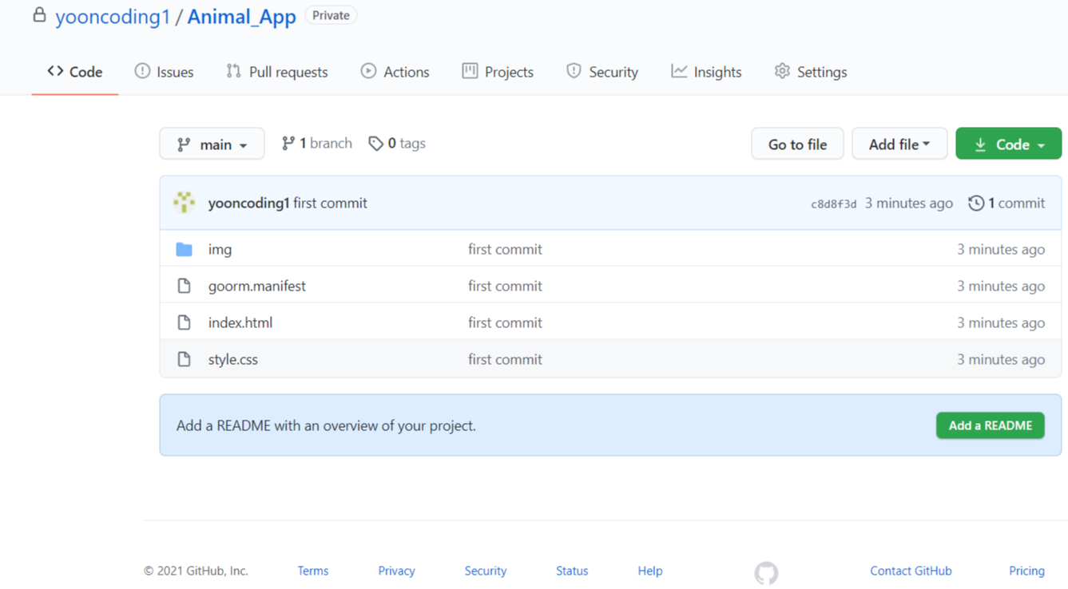Open the Actions tab
This screenshot has height=589, width=1068.
tap(395, 72)
